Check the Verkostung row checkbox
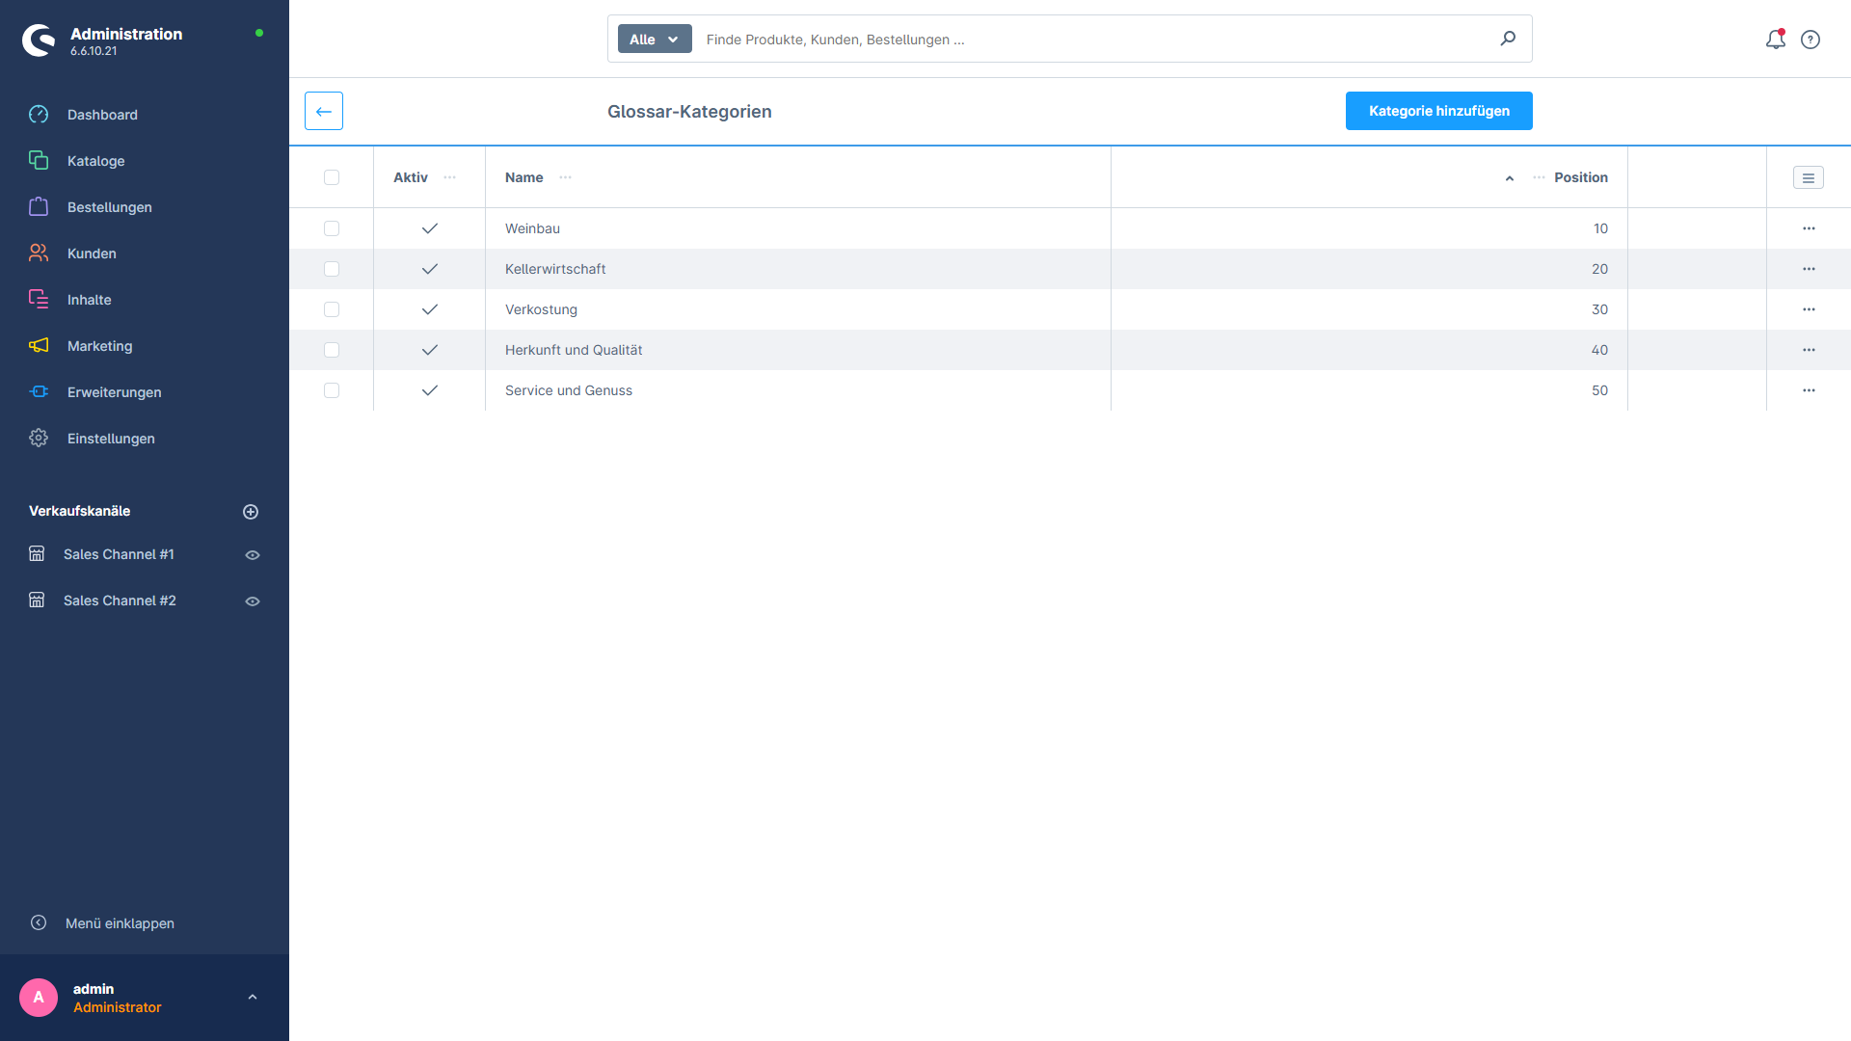 (x=332, y=309)
